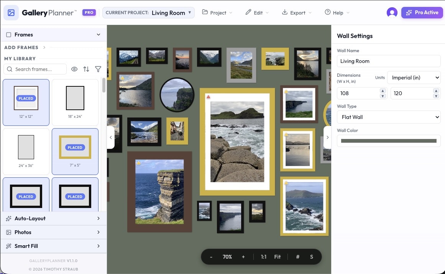The image size is (445, 274).
Task: Toggle frame visibility with the eye icon
Action: pos(74,69)
